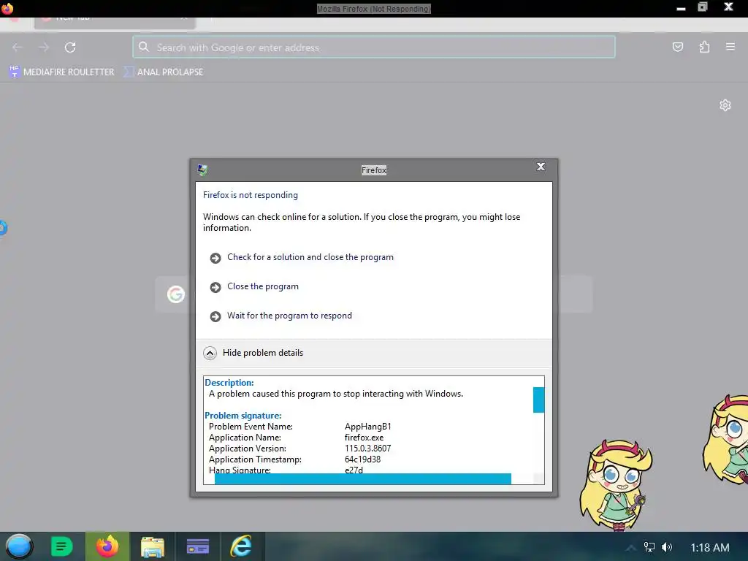Launch Internet Explorer from the taskbar
The height and width of the screenshot is (561, 748).
click(x=241, y=546)
